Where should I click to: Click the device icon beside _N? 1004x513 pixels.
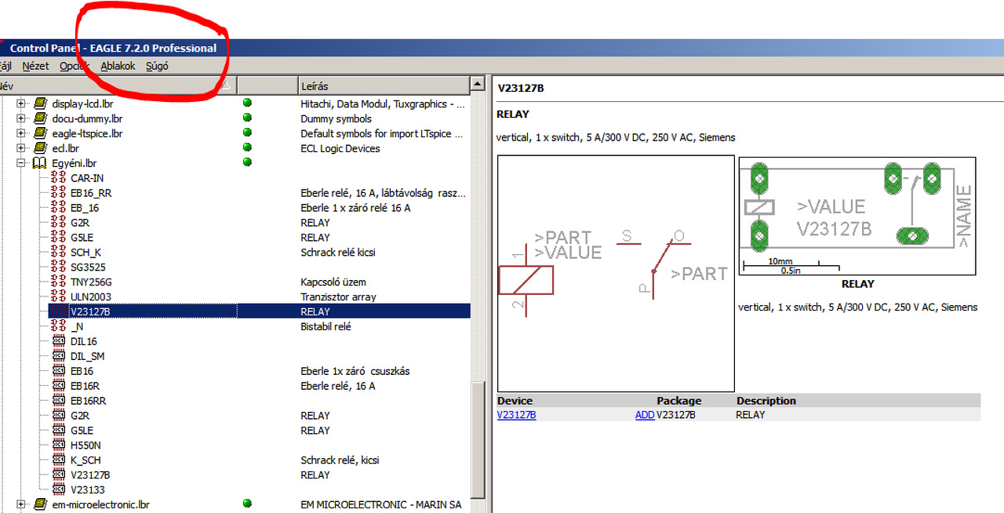point(59,326)
